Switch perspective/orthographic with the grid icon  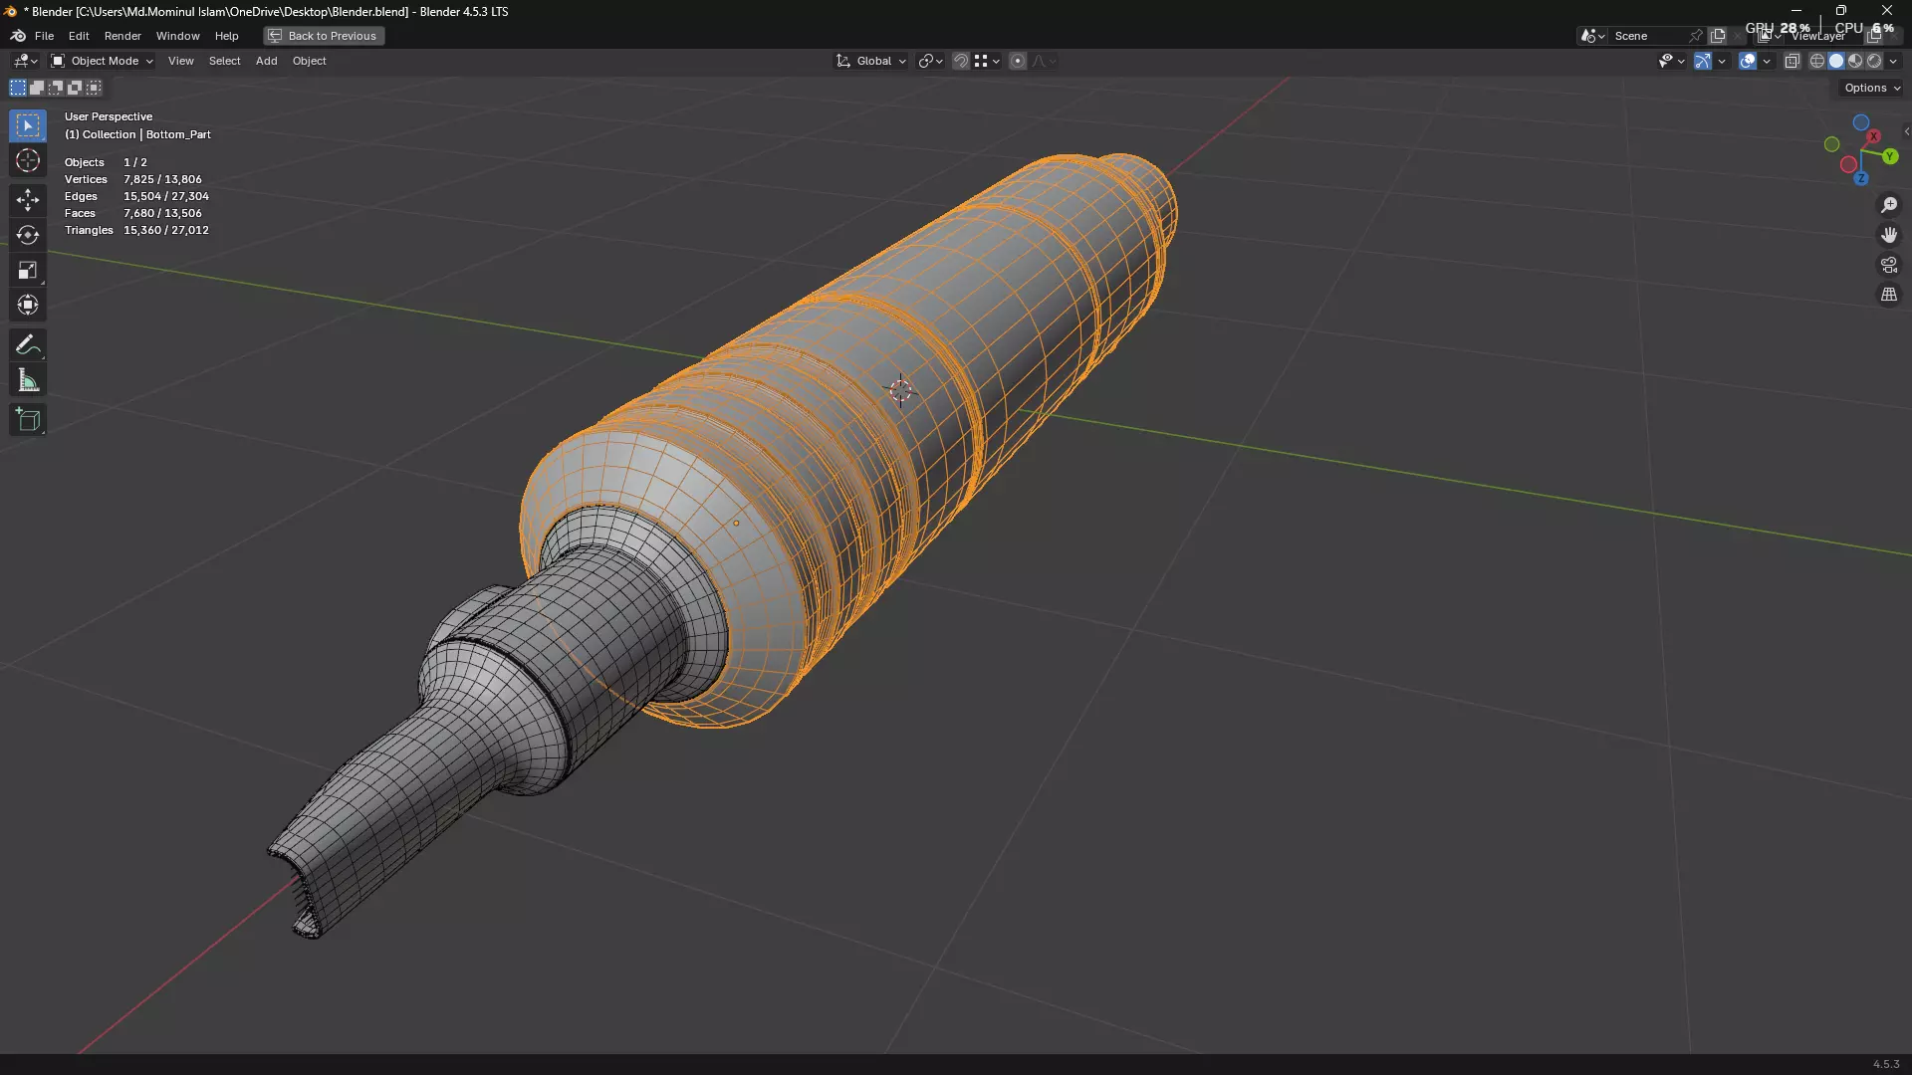1889,295
